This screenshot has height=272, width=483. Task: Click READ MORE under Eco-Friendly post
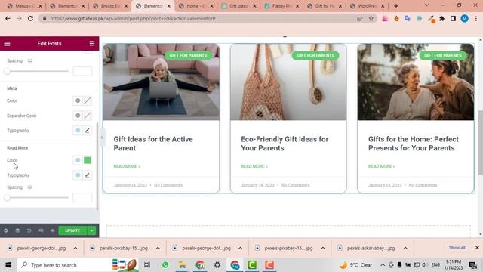(254, 166)
